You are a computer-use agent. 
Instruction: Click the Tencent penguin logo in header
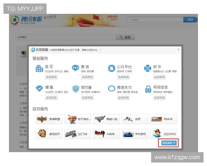[14, 20]
